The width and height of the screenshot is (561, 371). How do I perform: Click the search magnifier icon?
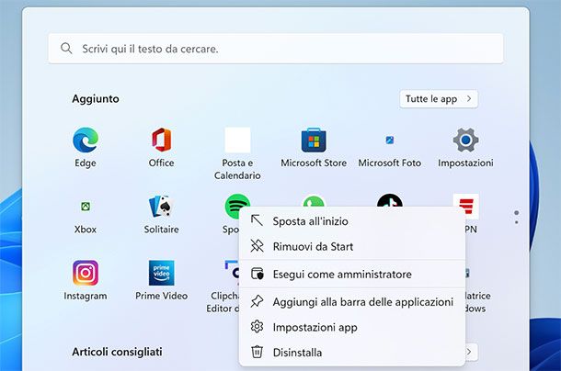(66, 49)
